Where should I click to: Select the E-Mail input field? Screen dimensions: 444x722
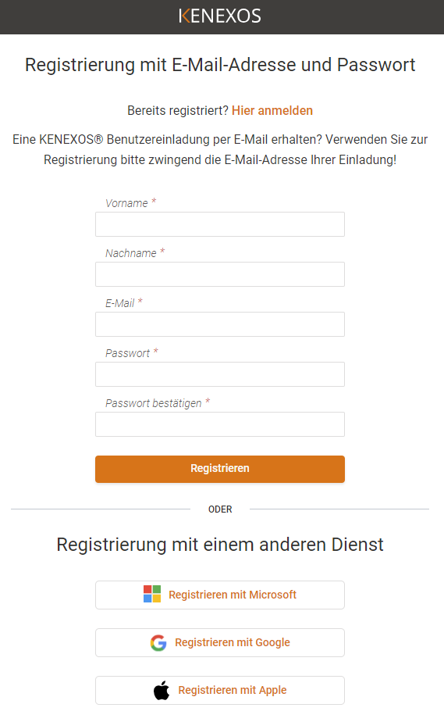pos(220,324)
